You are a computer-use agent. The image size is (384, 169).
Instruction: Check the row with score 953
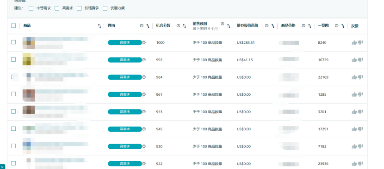click(13, 111)
